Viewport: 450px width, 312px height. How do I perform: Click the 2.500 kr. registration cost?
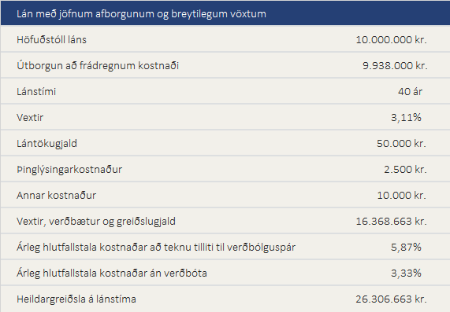coord(405,170)
